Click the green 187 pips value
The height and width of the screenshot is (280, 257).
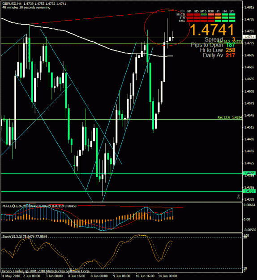[x=231, y=45]
